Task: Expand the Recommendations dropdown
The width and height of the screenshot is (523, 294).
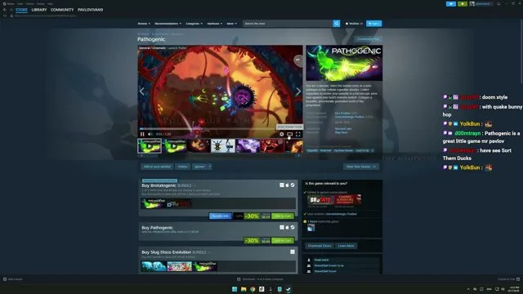Action: click(x=168, y=24)
